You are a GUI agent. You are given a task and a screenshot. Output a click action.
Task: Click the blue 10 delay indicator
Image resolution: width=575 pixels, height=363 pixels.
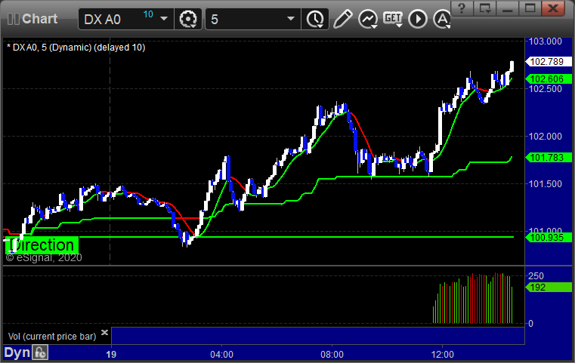[148, 14]
